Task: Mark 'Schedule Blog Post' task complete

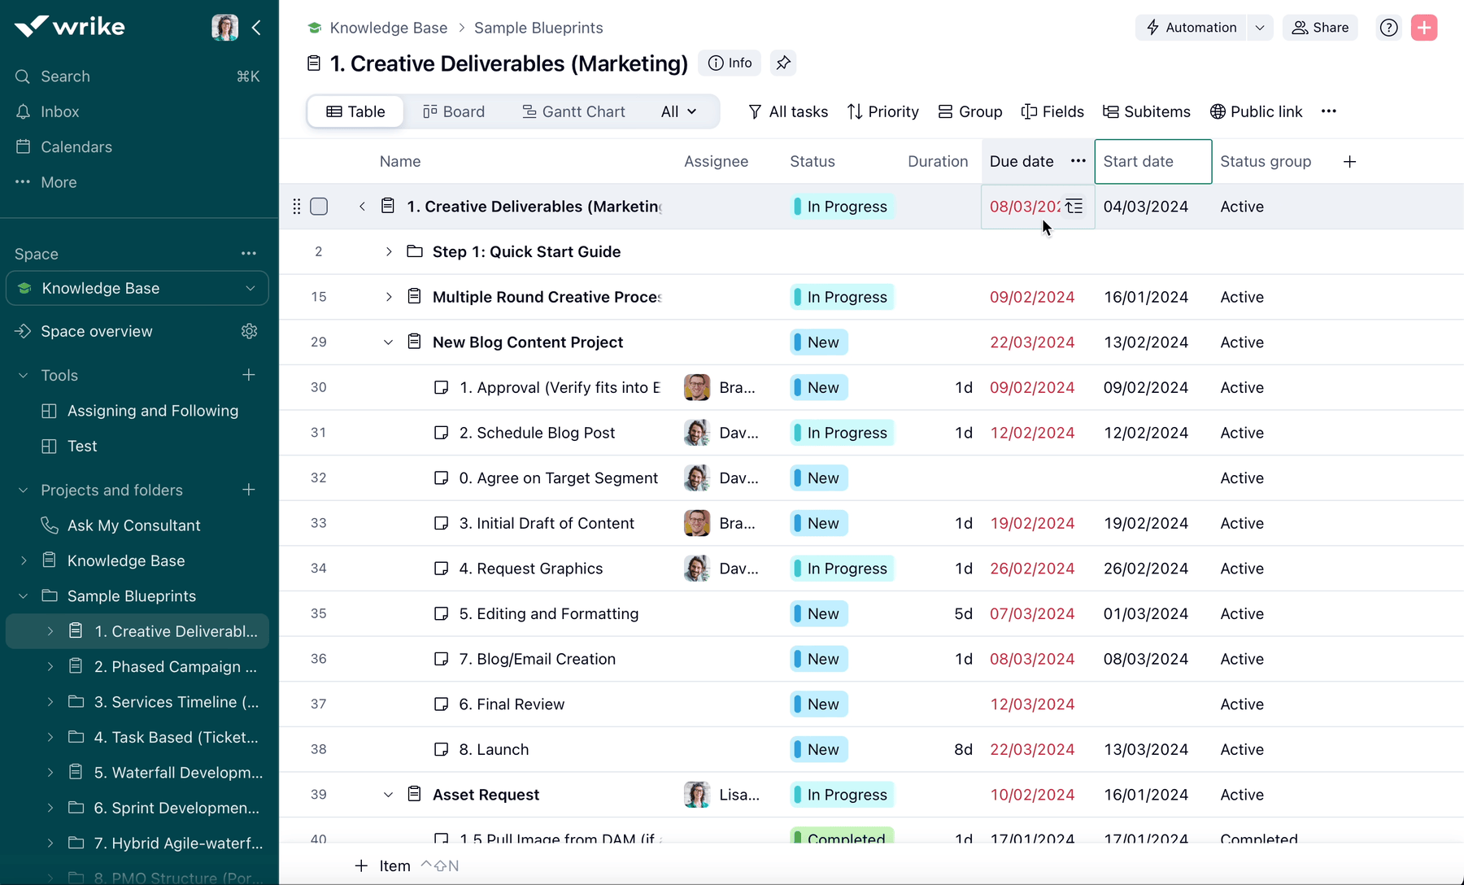Action: tap(441, 433)
